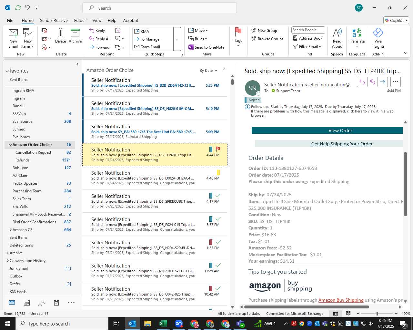Reverse sort order arrow in message list
This screenshot has height=330, width=413.
tap(224, 70)
